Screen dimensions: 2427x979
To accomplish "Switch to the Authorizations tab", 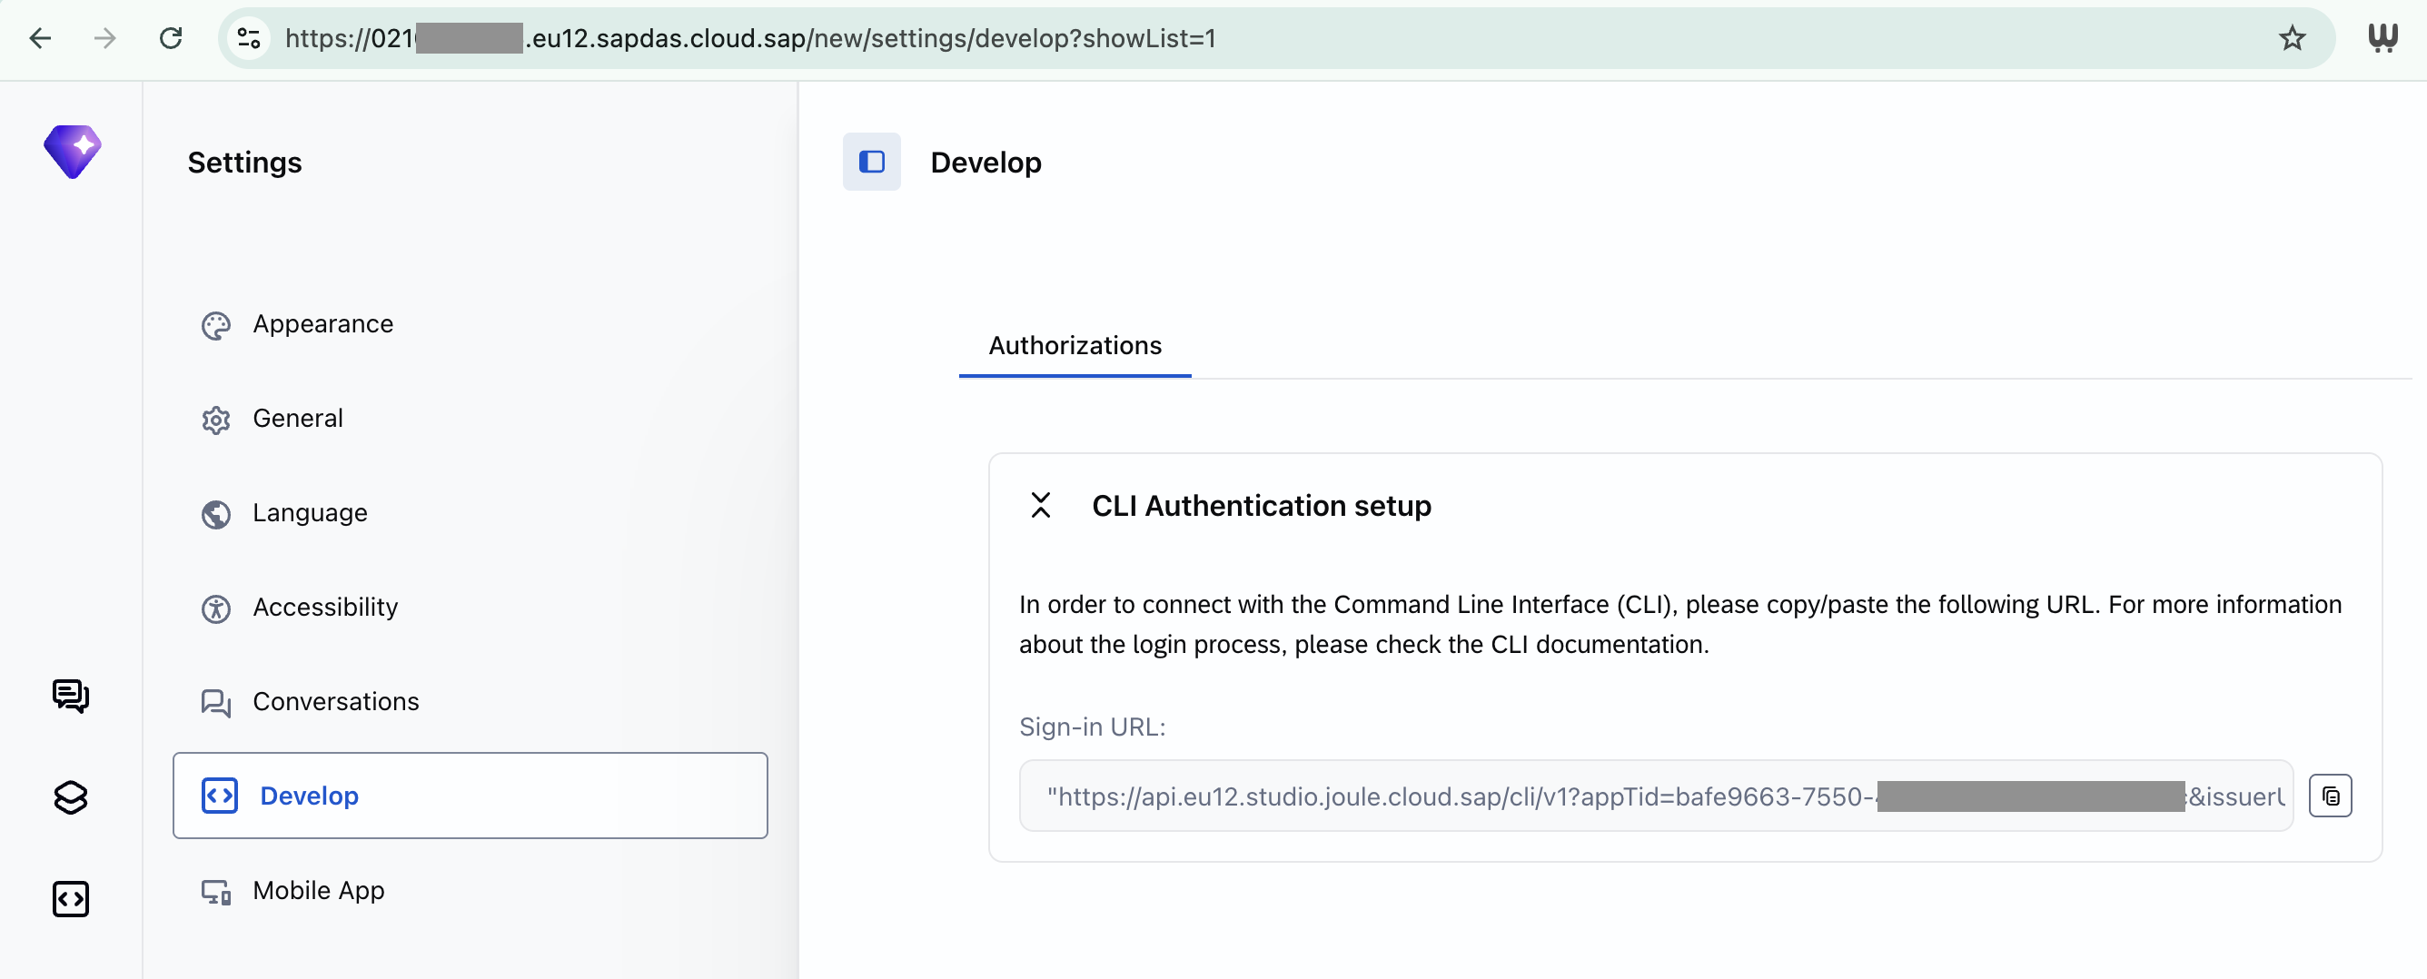I will click(1075, 346).
